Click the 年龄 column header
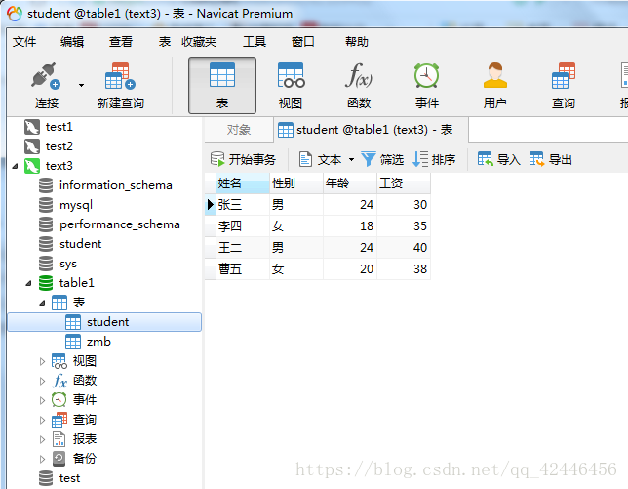 point(350,183)
